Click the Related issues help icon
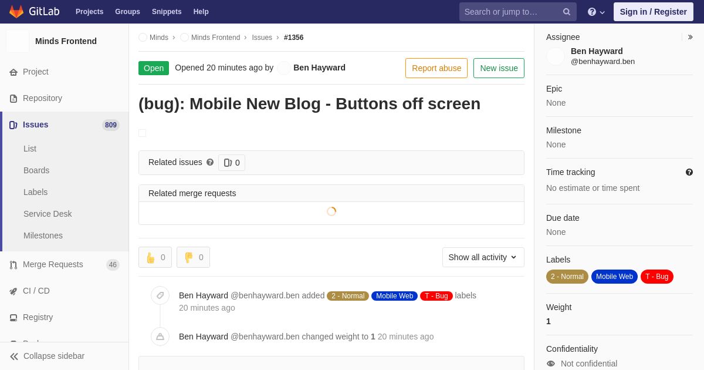Image resolution: width=704 pixels, height=370 pixels. pyautogui.click(x=210, y=162)
